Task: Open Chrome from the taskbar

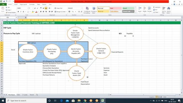Action: click(85, 100)
